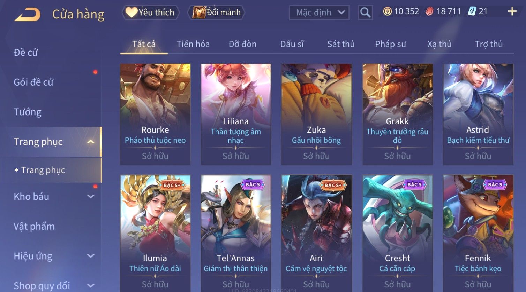Screen dimensions: 526x292
Task: Expand the Hiệu ứng sidebar section
Action: pyautogui.click(x=90, y=256)
